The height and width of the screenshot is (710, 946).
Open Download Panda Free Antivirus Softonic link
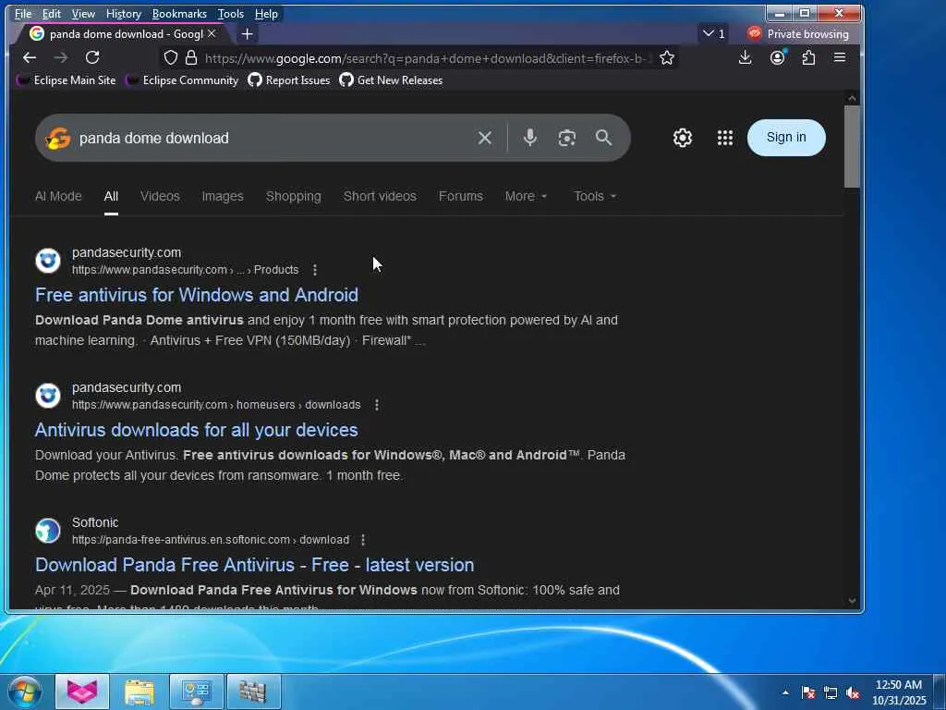point(255,565)
